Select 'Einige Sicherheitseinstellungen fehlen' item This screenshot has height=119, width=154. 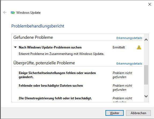tap(57, 75)
